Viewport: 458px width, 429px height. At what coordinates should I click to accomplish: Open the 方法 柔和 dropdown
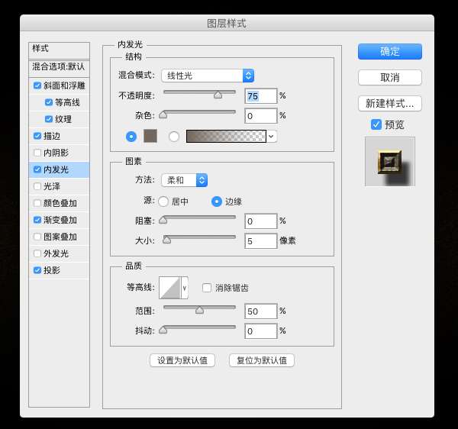184,180
